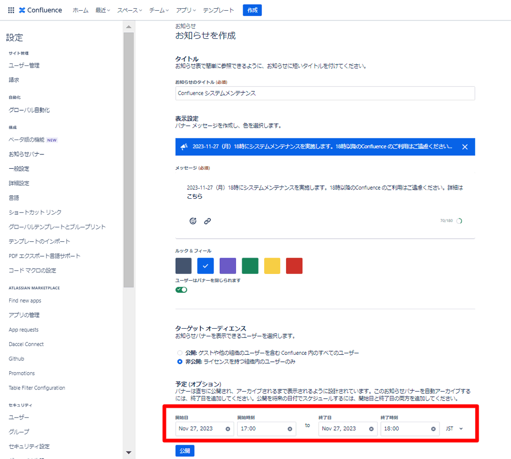Click the Confluence logo
This screenshot has height=459, width=511.
(x=40, y=10)
